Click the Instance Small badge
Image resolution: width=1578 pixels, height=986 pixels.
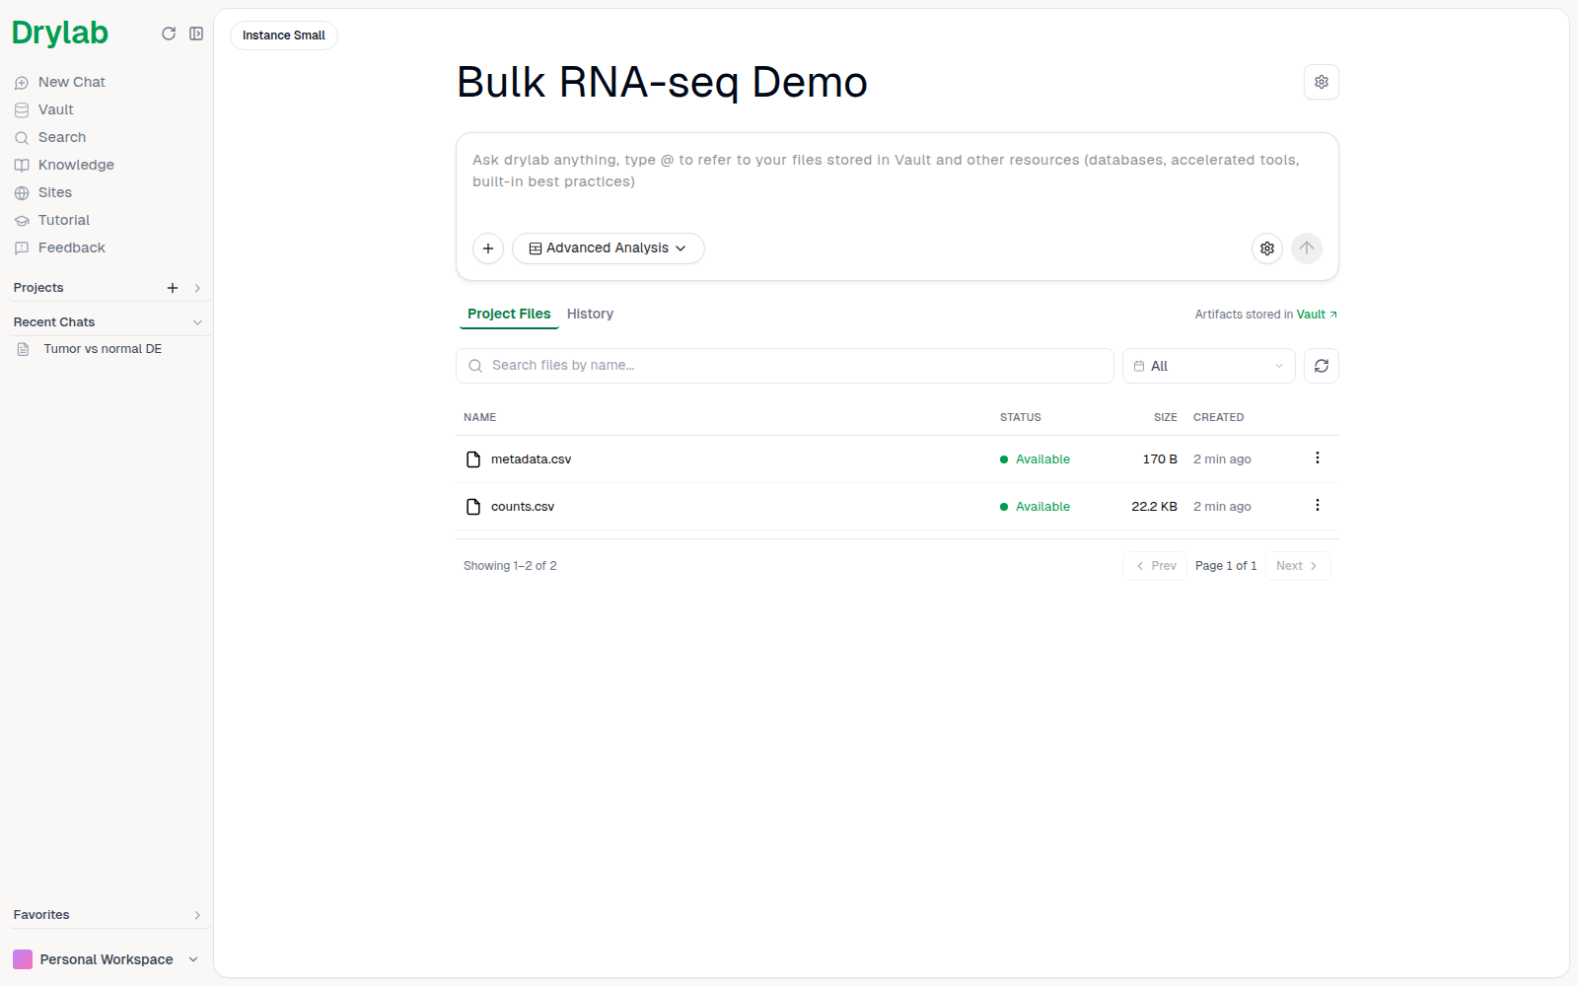(284, 35)
